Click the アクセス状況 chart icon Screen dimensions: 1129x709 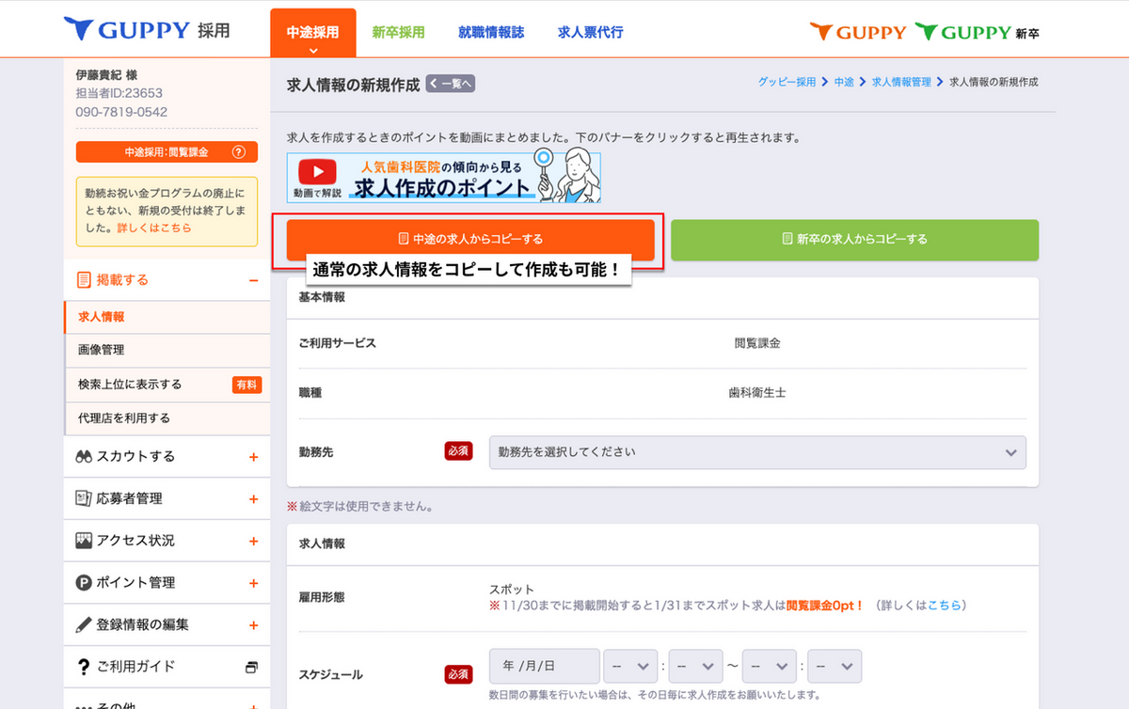[x=83, y=541]
